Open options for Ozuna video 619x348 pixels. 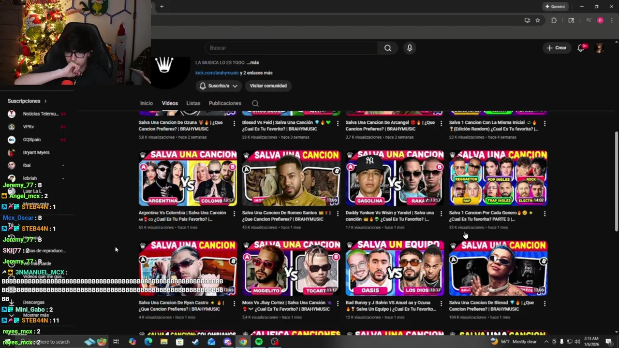(x=235, y=123)
